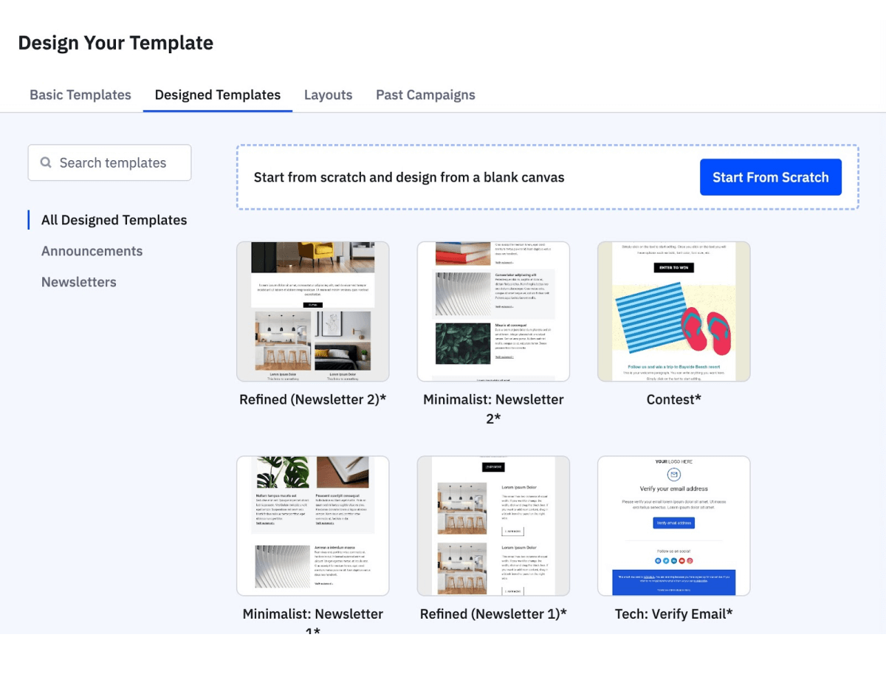Filter templates by Newsletters
The image size is (886, 674).
pos(79,282)
